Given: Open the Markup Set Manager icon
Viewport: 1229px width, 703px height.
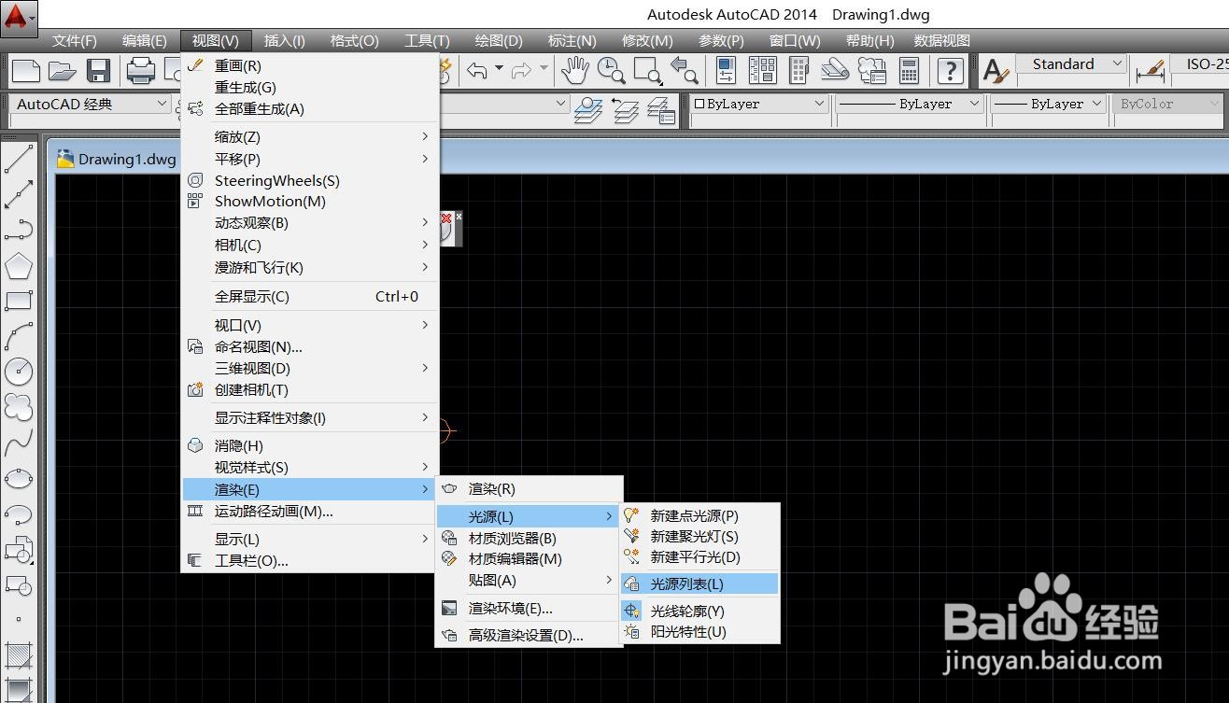Looking at the screenshot, I should coord(872,70).
